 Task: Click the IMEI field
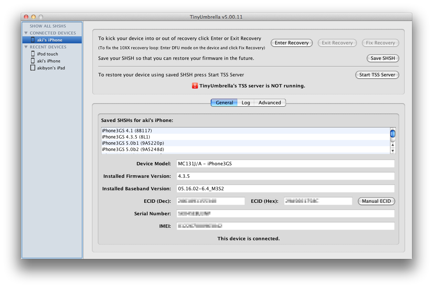click(285, 226)
